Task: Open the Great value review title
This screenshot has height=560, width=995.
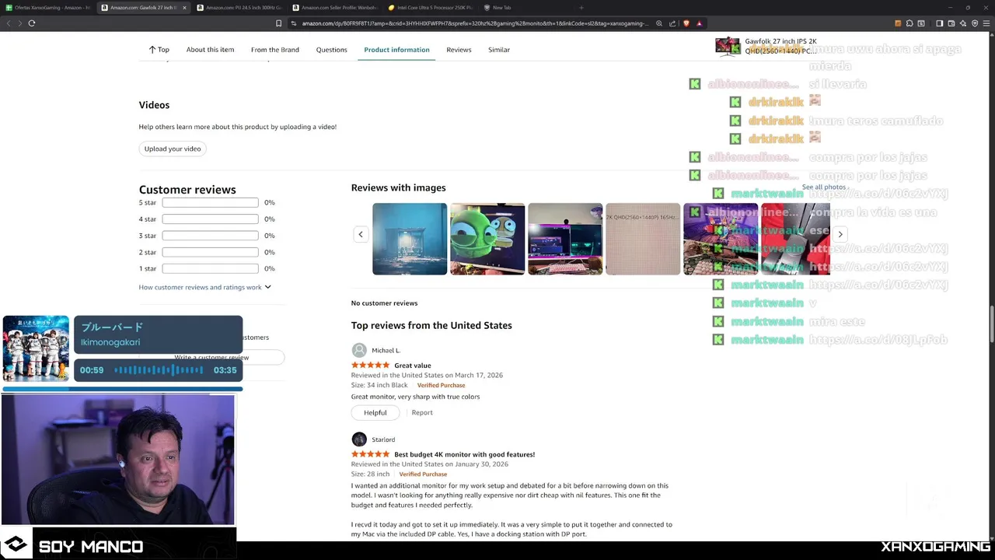Action: click(x=413, y=366)
